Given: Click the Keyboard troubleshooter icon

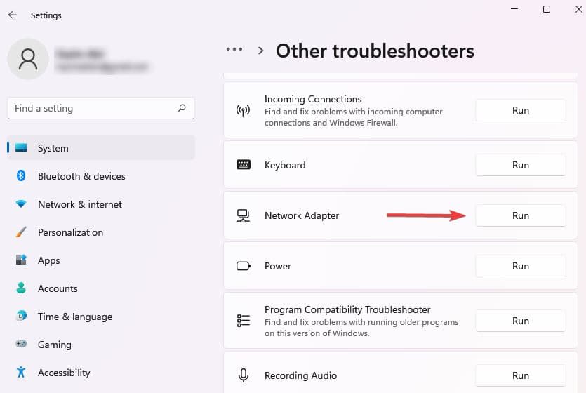Looking at the screenshot, I should click(244, 165).
